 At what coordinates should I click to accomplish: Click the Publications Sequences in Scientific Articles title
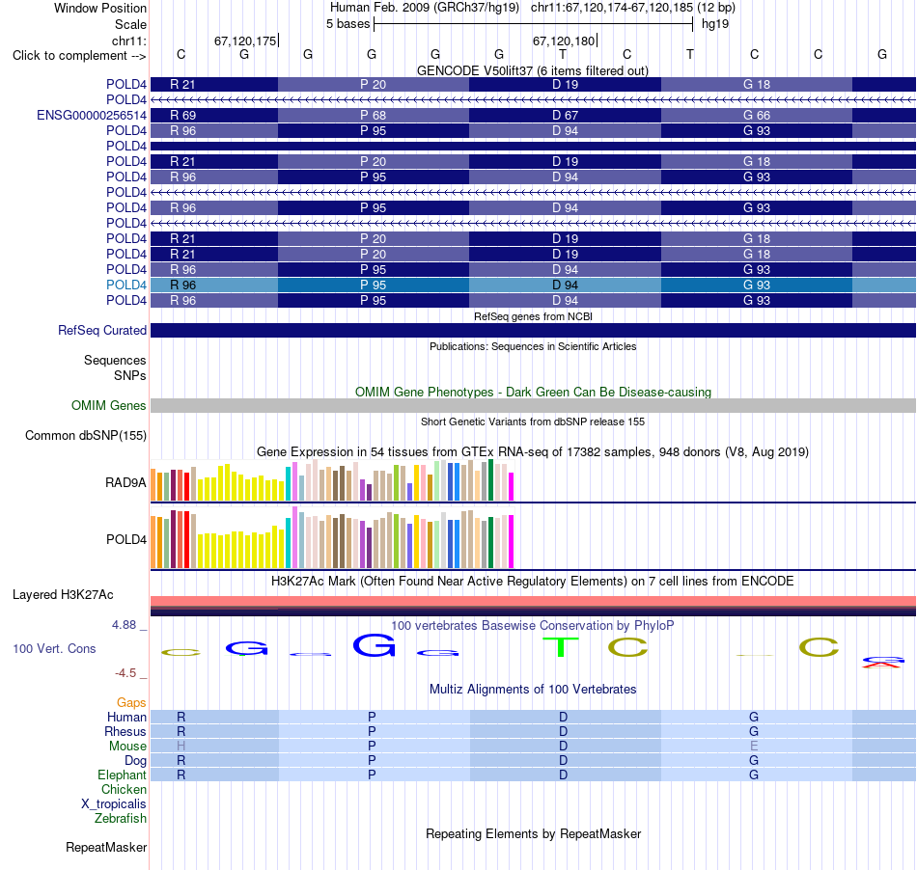533,346
